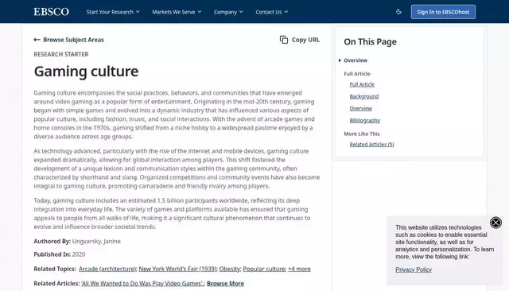This screenshot has width=509, height=291.
Task: Open 'All We Wanted to Do Was Play Video Games' article
Action: pyautogui.click(x=142, y=284)
